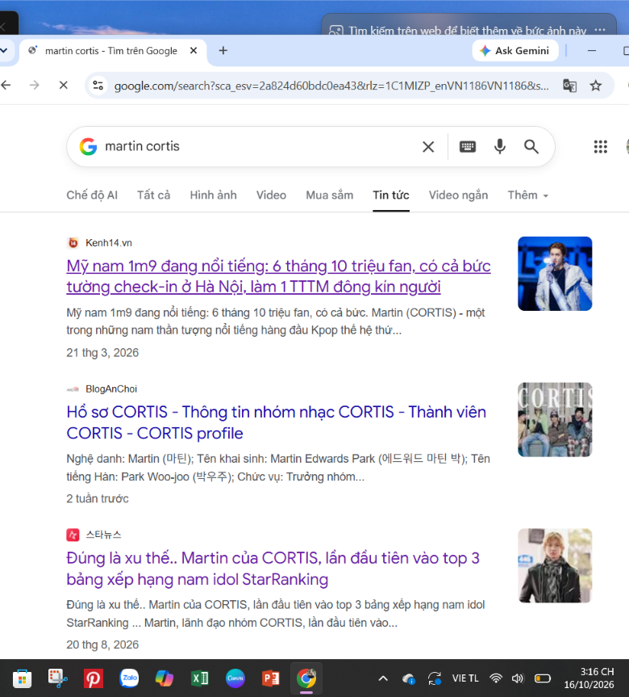
Task: Open the CORTIS group thumbnail image
Action: point(555,420)
